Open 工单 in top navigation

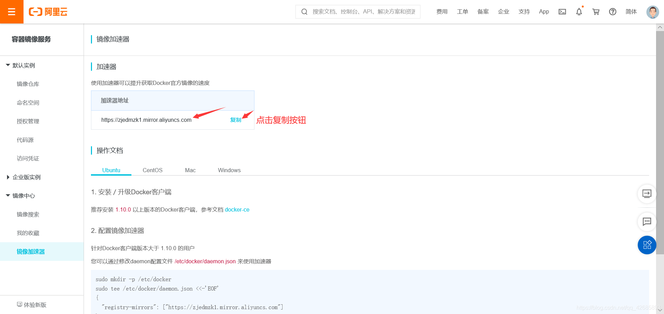tap(462, 12)
